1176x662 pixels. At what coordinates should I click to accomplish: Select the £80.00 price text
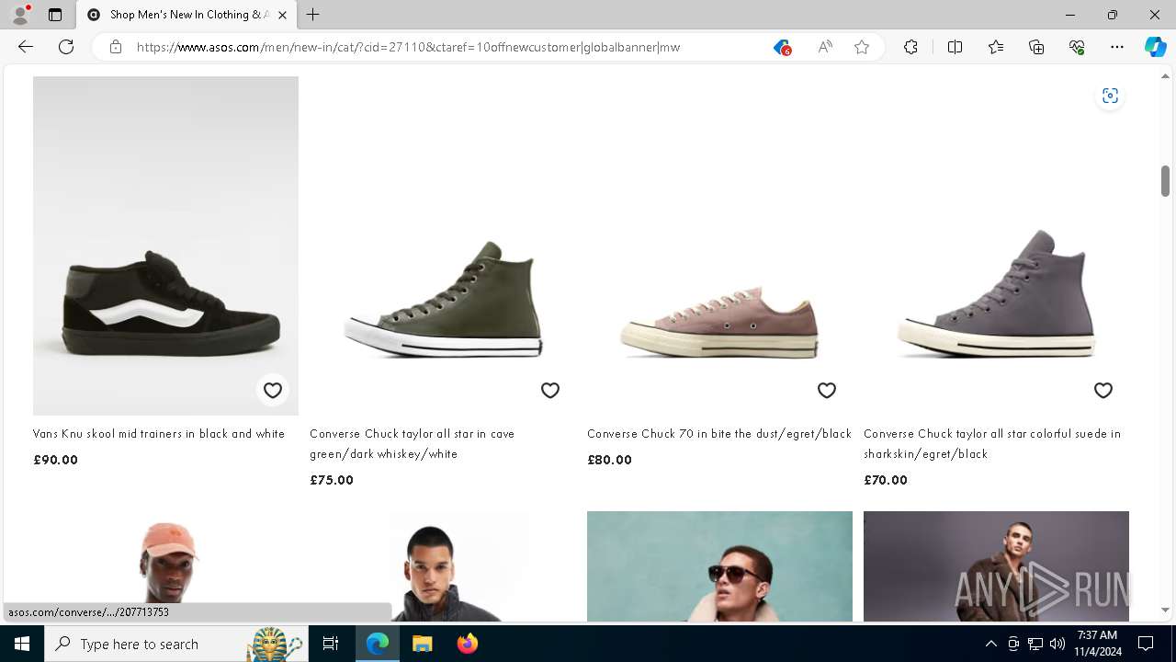[x=610, y=460]
